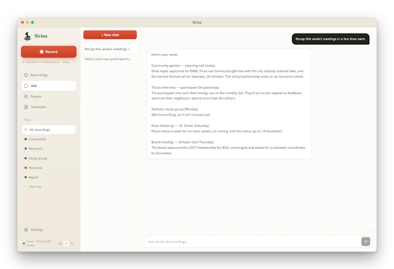Screen dimensions: 394x269
Task: Go to the Ask section
Action: [49, 86]
